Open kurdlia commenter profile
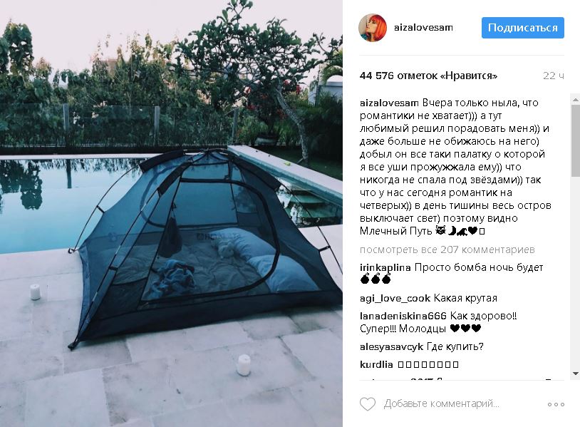This screenshot has width=580, height=427. pyautogui.click(x=376, y=364)
